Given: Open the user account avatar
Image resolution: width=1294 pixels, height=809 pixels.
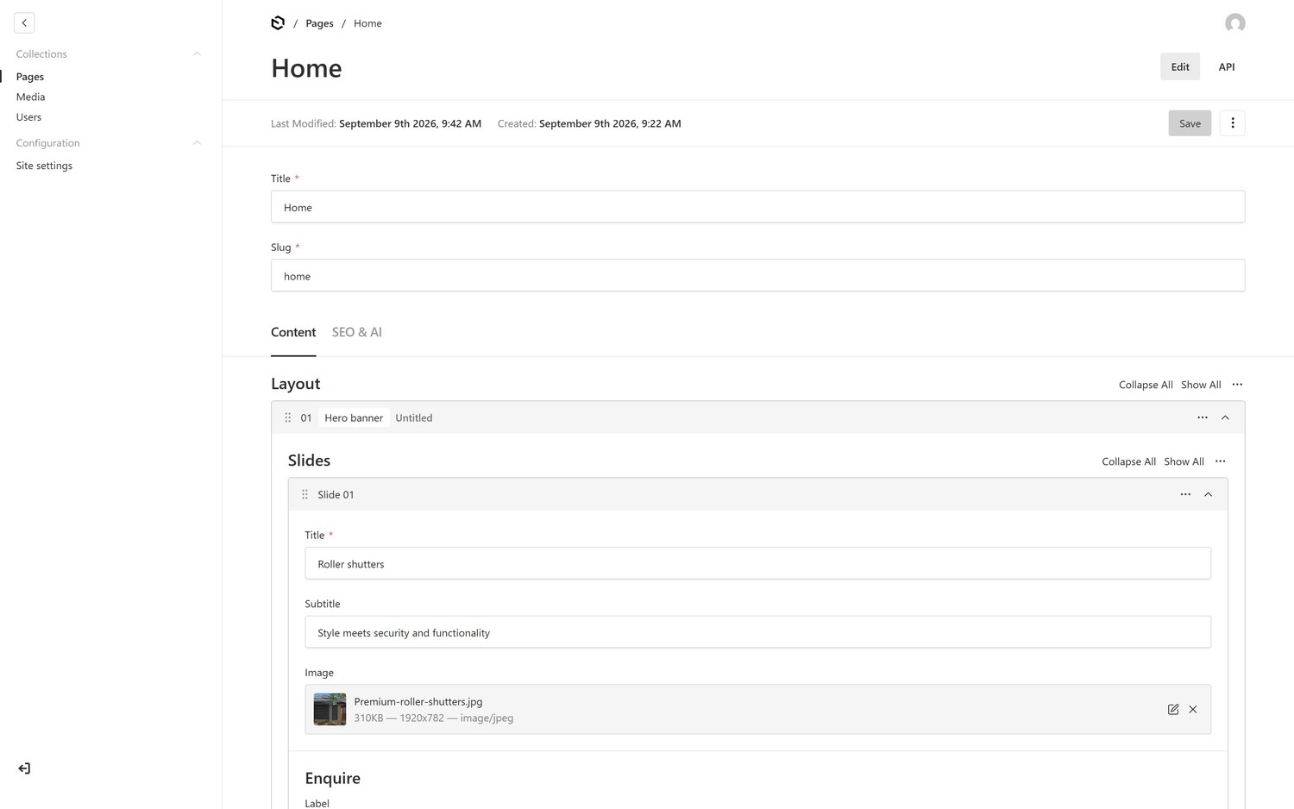Looking at the screenshot, I should click(x=1234, y=23).
